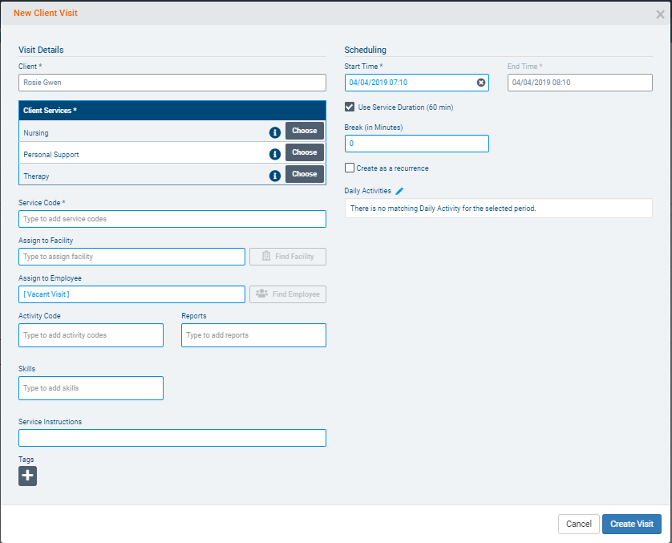Open info icon for Personal Support
The height and width of the screenshot is (543, 672).
(275, 153)
